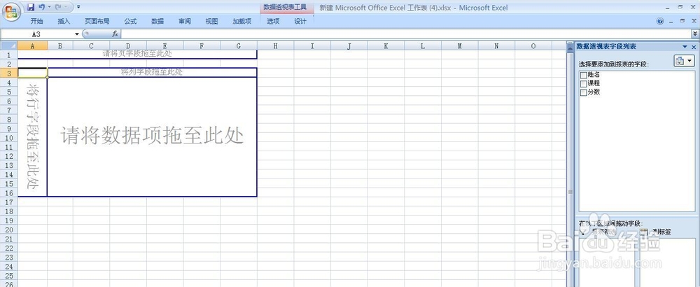Image resolution: width=700 pixels, height=287 pixels.
Task: Switch to the 开始 ribbon tab
Action: pos(36,21)
